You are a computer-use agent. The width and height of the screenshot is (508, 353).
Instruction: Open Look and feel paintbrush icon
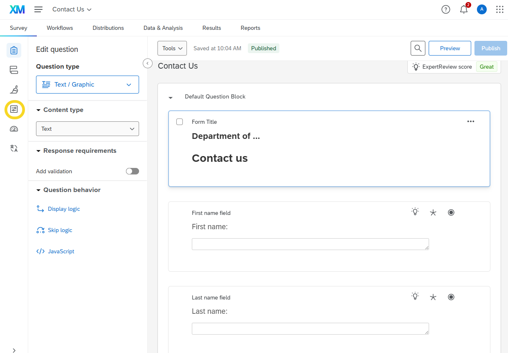click(x=14, y=89)
